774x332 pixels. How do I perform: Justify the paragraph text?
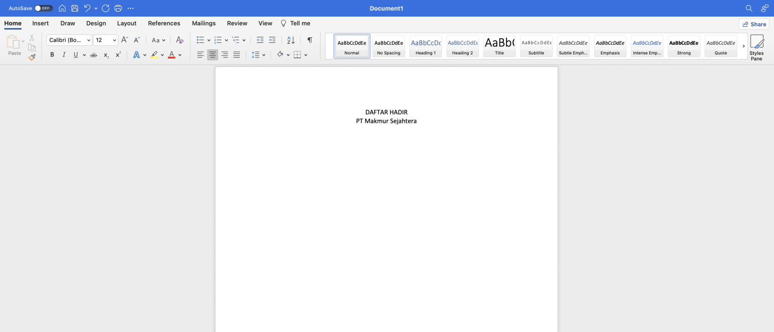[x=236, y=54]
